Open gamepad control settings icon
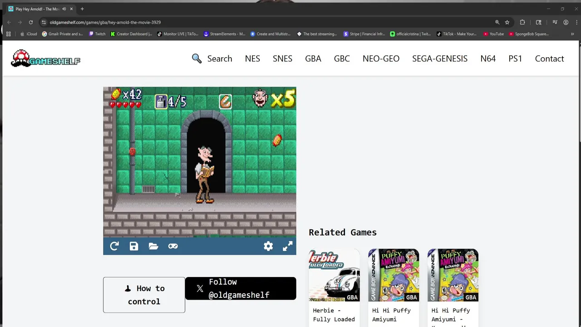This screenshot has height=327, width=581. tap(173, 246)
